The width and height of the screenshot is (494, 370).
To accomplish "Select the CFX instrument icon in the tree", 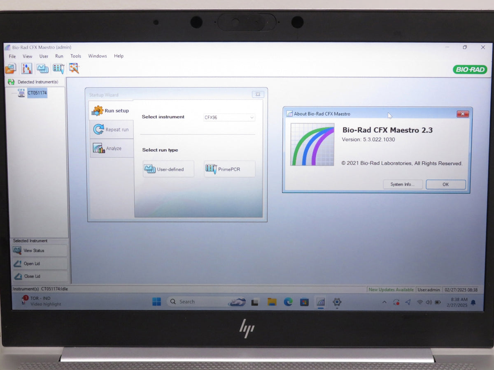I will pyautogui.click(x=21, y=93).
